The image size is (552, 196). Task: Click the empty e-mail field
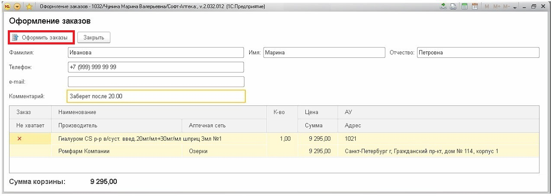pyautogui.click(x=156, y=82)
